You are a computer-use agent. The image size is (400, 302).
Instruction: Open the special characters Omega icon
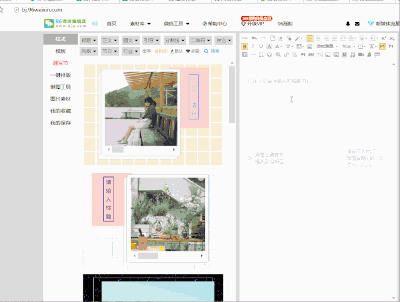tap(261, 54)
